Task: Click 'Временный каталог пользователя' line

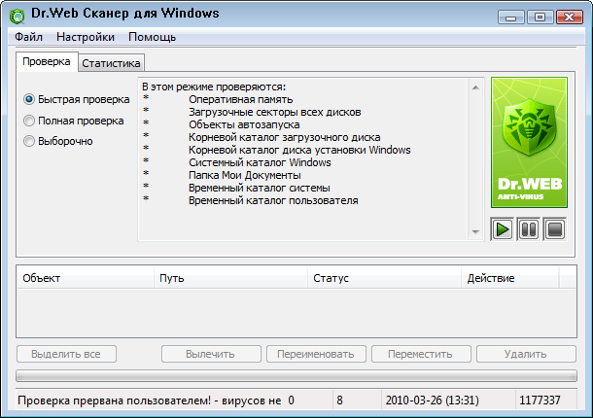Action: click(x=273, y=200)
